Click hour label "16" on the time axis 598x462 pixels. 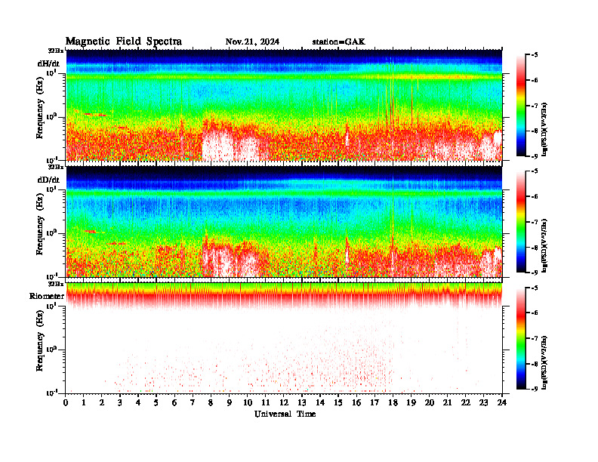[356, 403]
